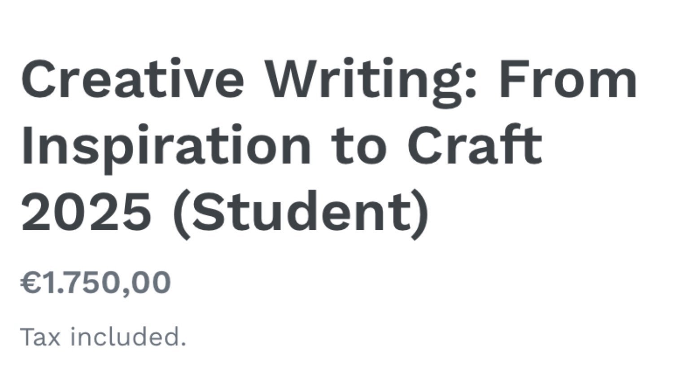Click the €1.750,00 price text
The width and height of the screenshot is (673, 377).
coord(96,284)
